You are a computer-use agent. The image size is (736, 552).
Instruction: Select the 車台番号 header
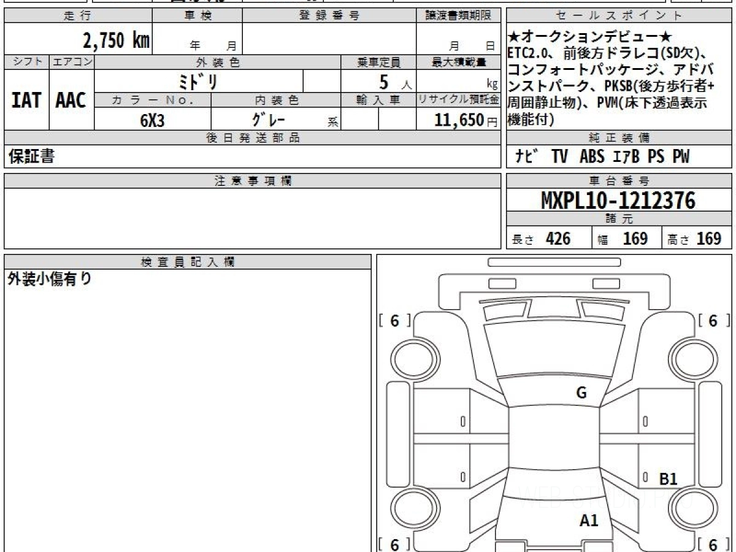[x=619, y=181]
